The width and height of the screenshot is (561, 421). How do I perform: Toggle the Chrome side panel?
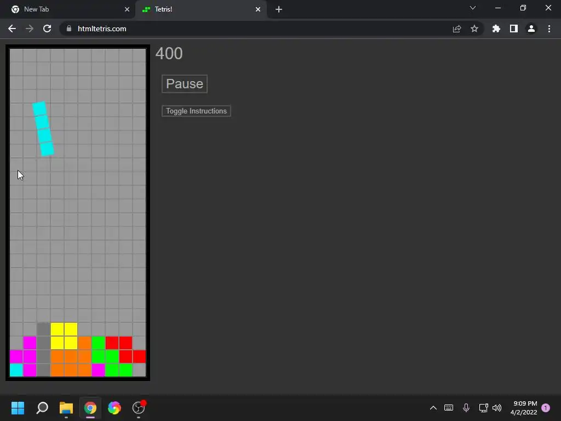coord(514,29)
